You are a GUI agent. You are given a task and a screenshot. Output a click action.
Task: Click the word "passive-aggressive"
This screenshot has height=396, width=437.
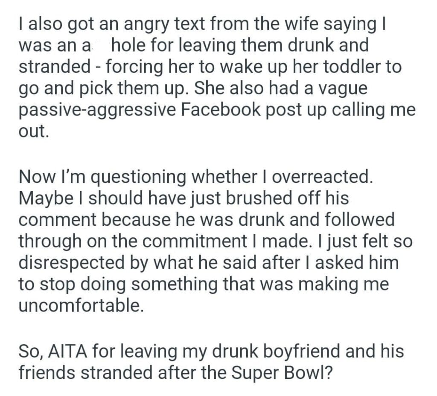(x=97, y=110)
